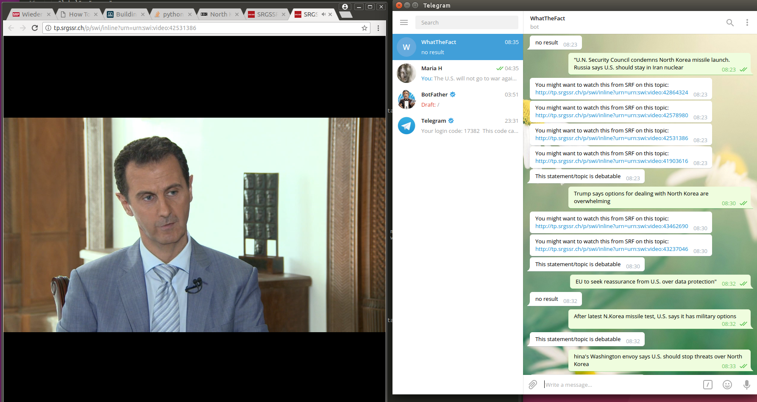The width and height of the screenshot is (757, 402).
Task: Click the 'Washington envoy says U.S. should stop' message
Action: tap(660, 361)
